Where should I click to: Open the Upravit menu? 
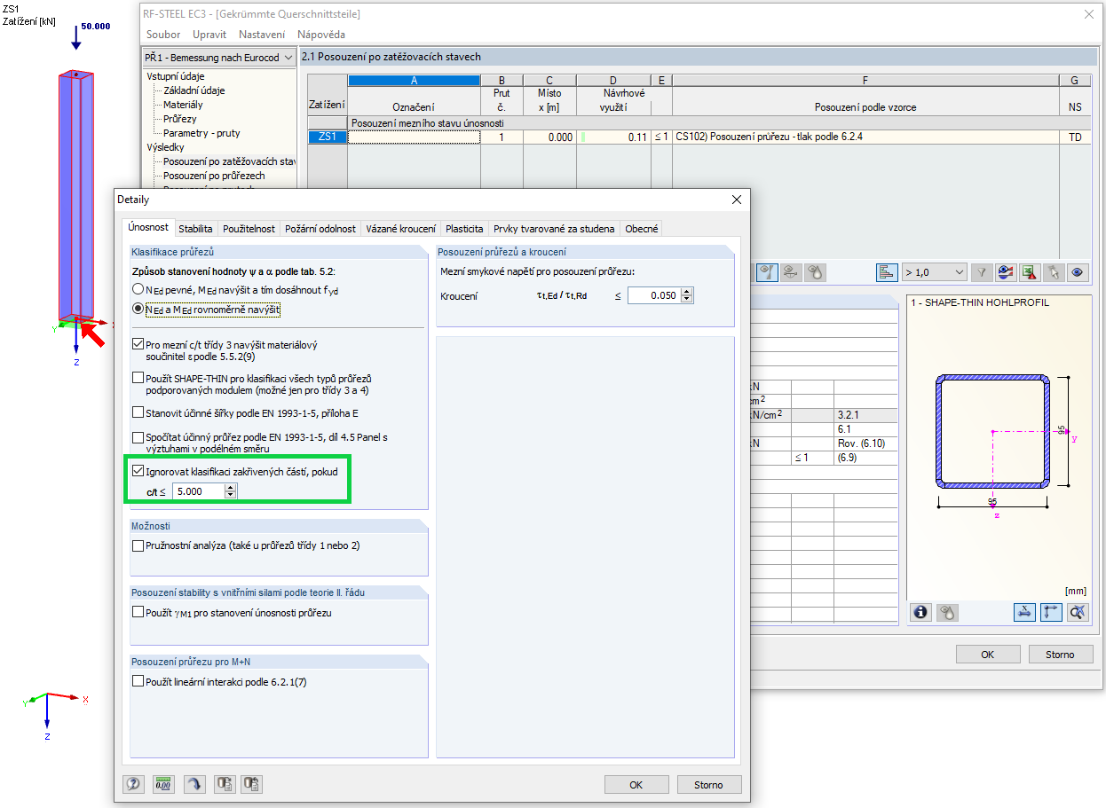[209, 35]
